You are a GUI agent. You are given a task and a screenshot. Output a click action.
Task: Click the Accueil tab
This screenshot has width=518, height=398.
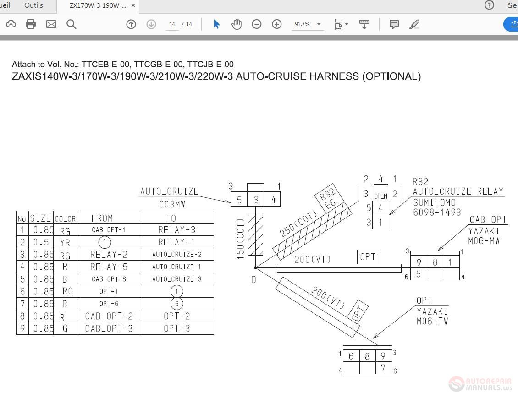pos(5,5)
